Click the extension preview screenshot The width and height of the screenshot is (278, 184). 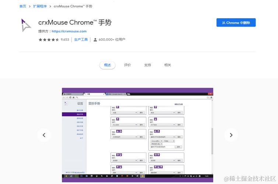tap(137, 135)
